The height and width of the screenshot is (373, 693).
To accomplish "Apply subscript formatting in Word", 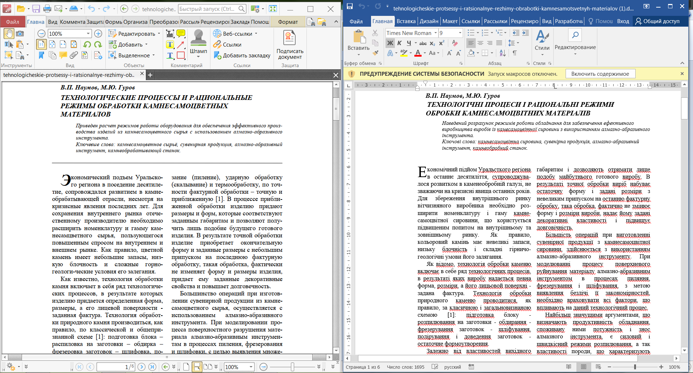I will pos(432,43).
